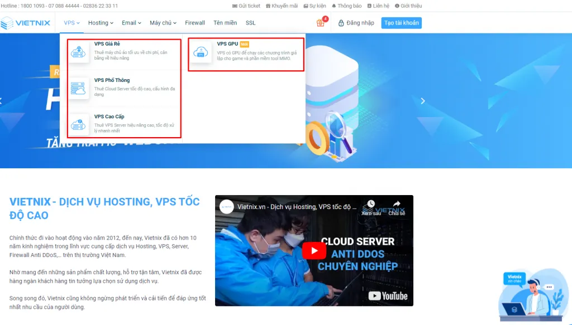Screen dimensions: 572x325
Task: Click the Chia sẻ share arrow
Action: coord(397,204)
